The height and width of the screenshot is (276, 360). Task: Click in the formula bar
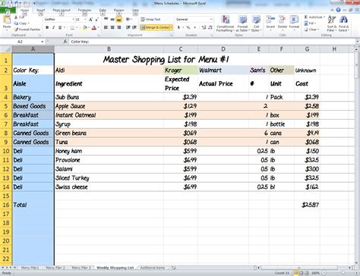pyautogui.click(x=212, y=42)
